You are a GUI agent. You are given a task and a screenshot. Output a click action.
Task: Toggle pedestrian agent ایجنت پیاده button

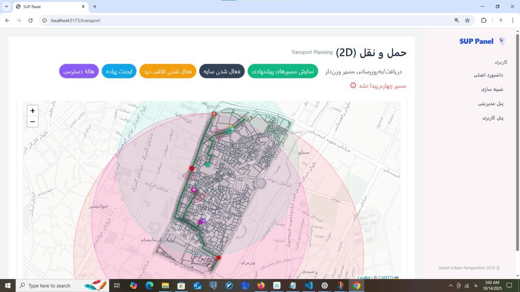click(x=119, y=71)
